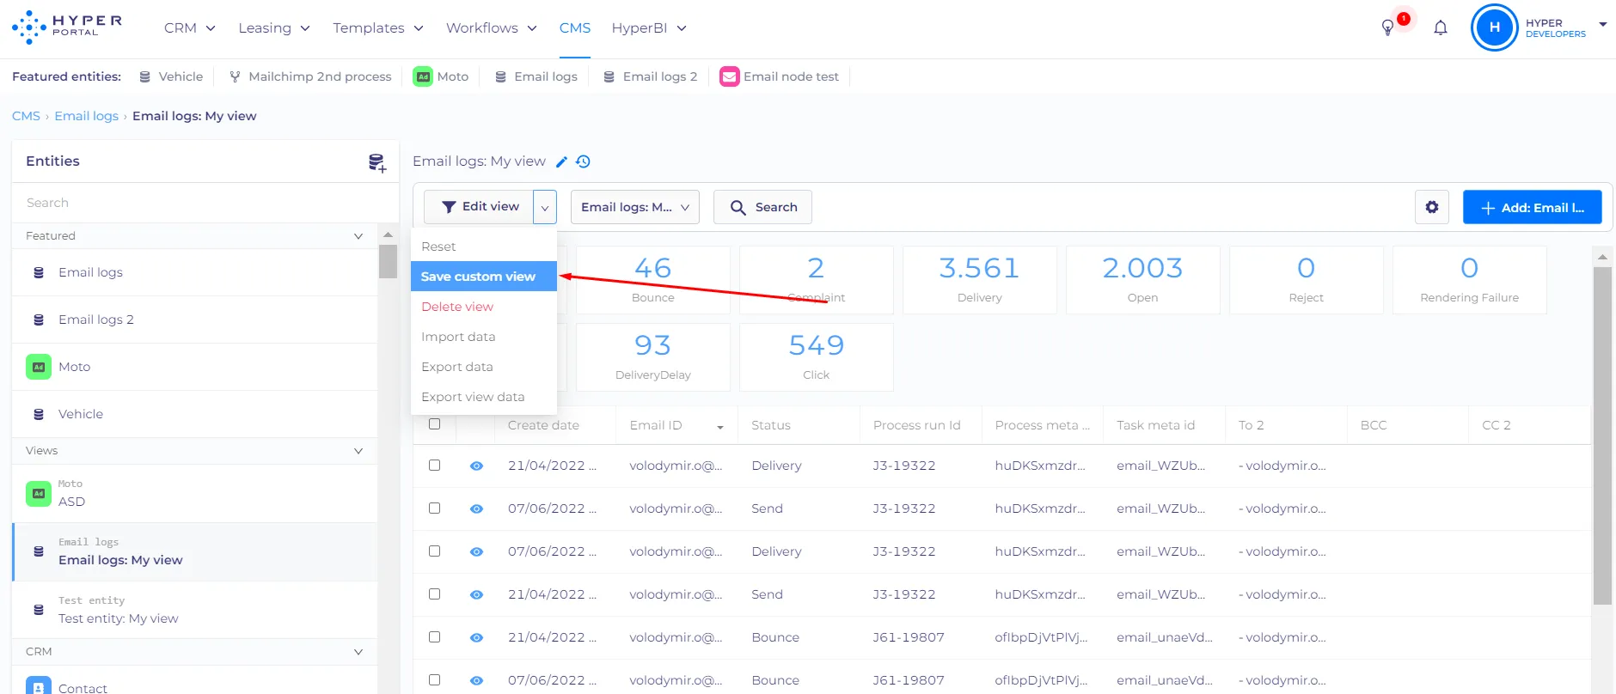Open the lightbulb tips icon
The image size is (1616, 694).
coord(1387,27)
